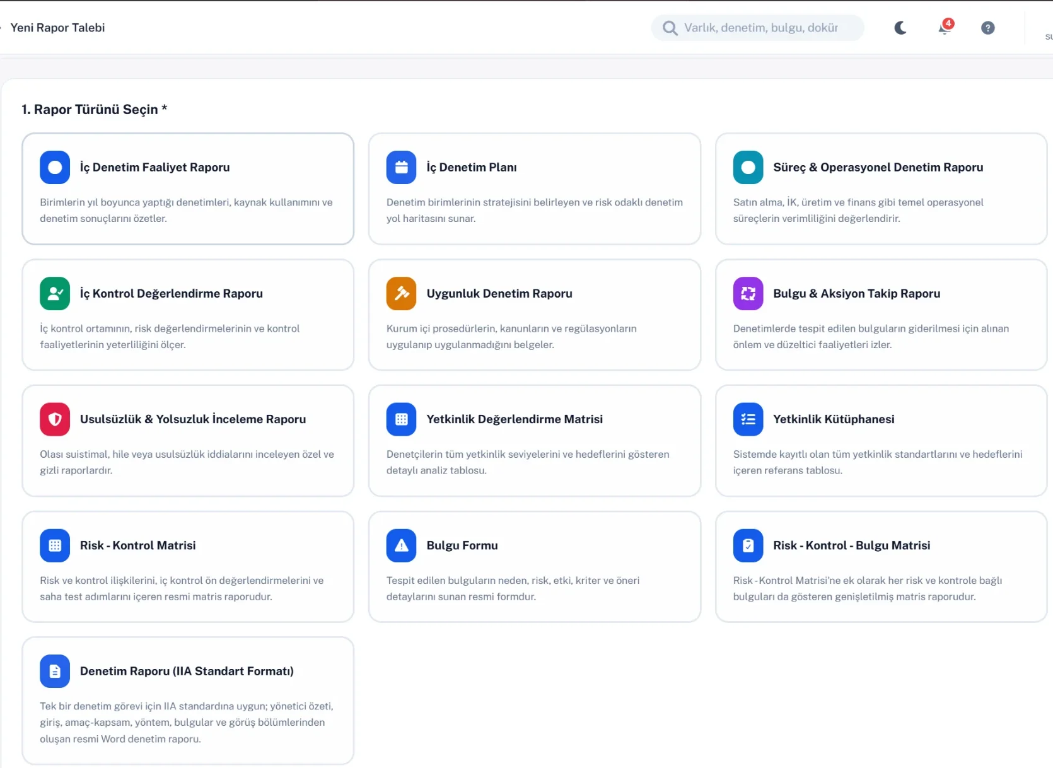Click the İç Denetim Faaliyet Raporu icon
The width and height of the screenshot is (1053, 768).
(55, 167)
